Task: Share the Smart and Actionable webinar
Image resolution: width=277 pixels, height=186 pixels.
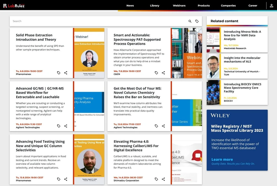Action: pos(163,73)
